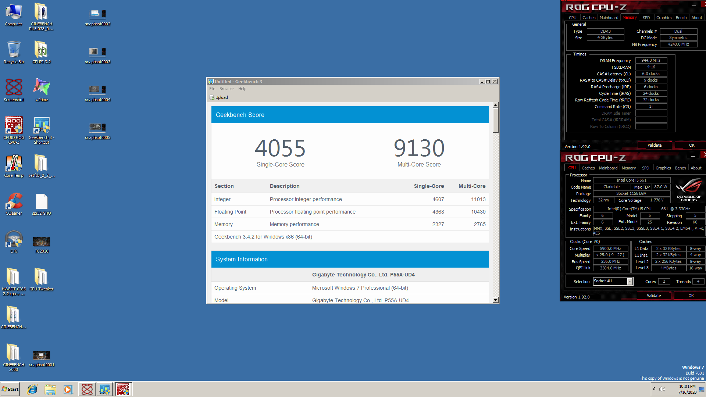Click Validate in lower CPU-Z window

(654, 296)
